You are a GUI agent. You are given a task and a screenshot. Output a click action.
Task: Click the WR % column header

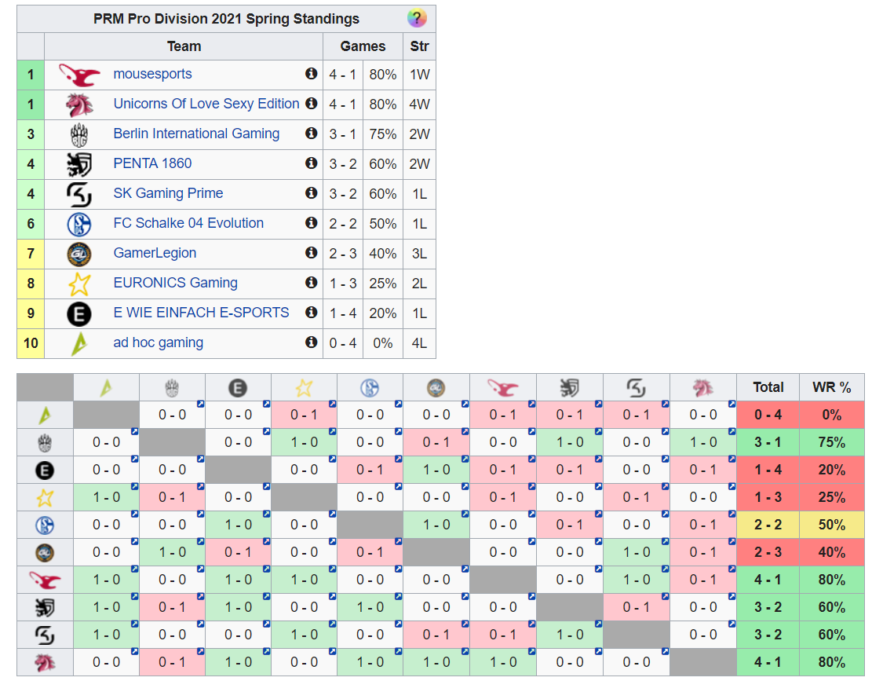tap(831, 387)
